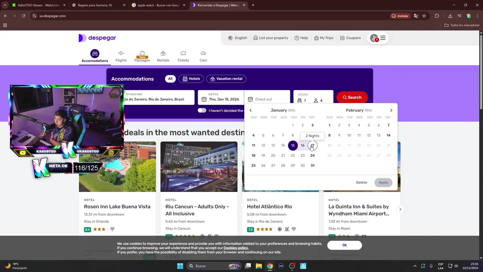The width and height of the screenshot is (483, 272).
Task: Select January 24 in calendar
Action: coord(312,155)
